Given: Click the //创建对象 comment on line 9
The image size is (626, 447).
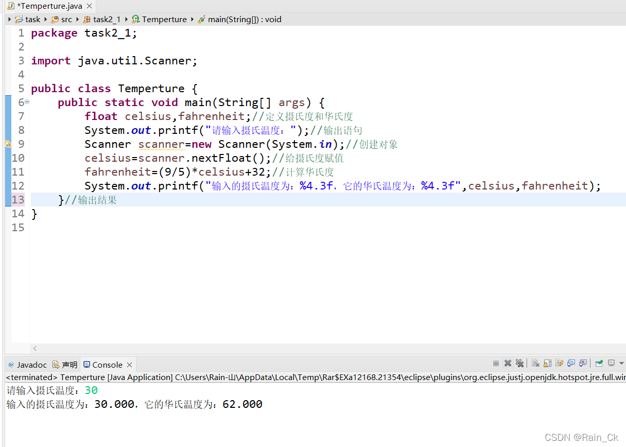Looking at the screenshot, I should (x=372, y=144).
